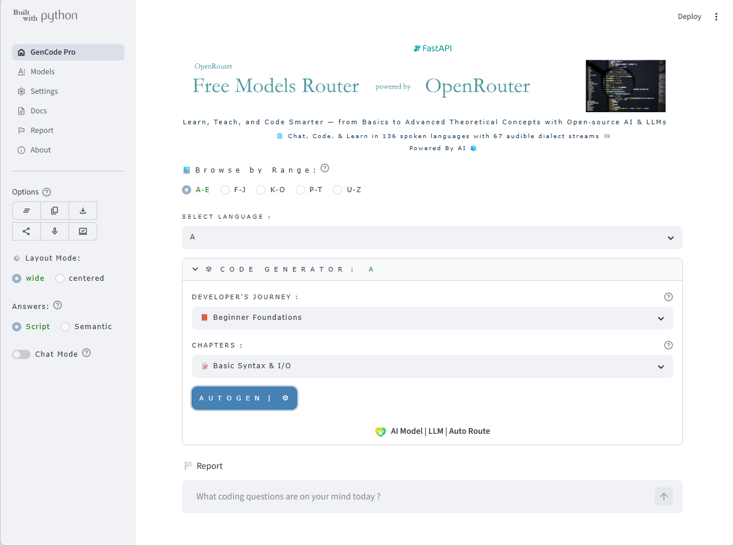The image size is (733, 546).
Task: Switch layout mode to centered
Action: tap(80, 278)
